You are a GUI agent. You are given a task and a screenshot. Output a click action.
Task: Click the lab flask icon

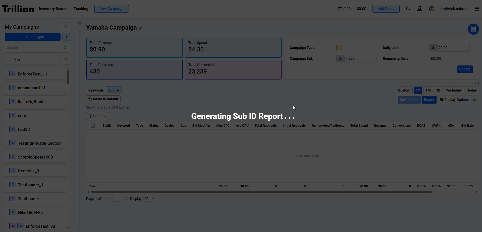(x=419, y=9)
